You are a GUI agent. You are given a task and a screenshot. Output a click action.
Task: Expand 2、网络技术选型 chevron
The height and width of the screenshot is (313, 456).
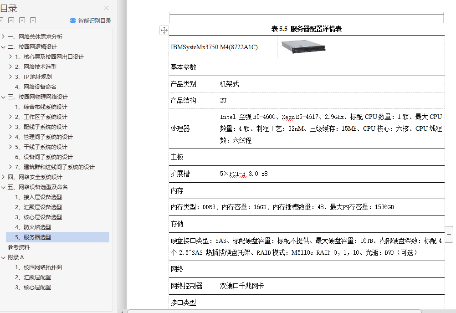[x=10, y=67]
